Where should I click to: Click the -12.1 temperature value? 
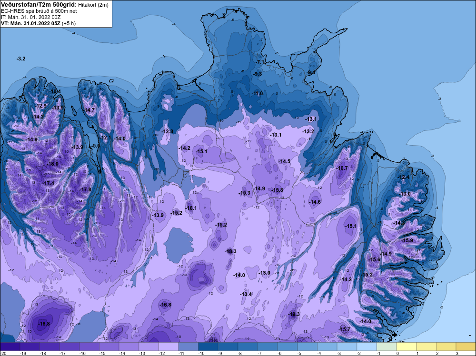click(105, 138)
